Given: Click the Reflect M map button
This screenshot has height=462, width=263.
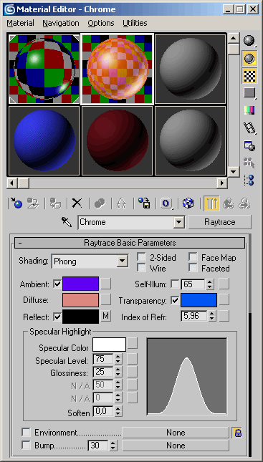Looking at the screenshot, I should click(106, 317).
